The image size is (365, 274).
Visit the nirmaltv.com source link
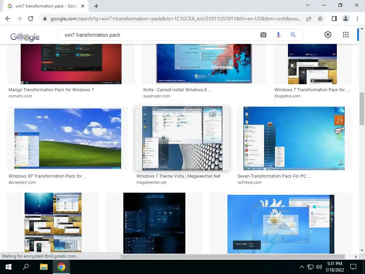coord(20,96)
